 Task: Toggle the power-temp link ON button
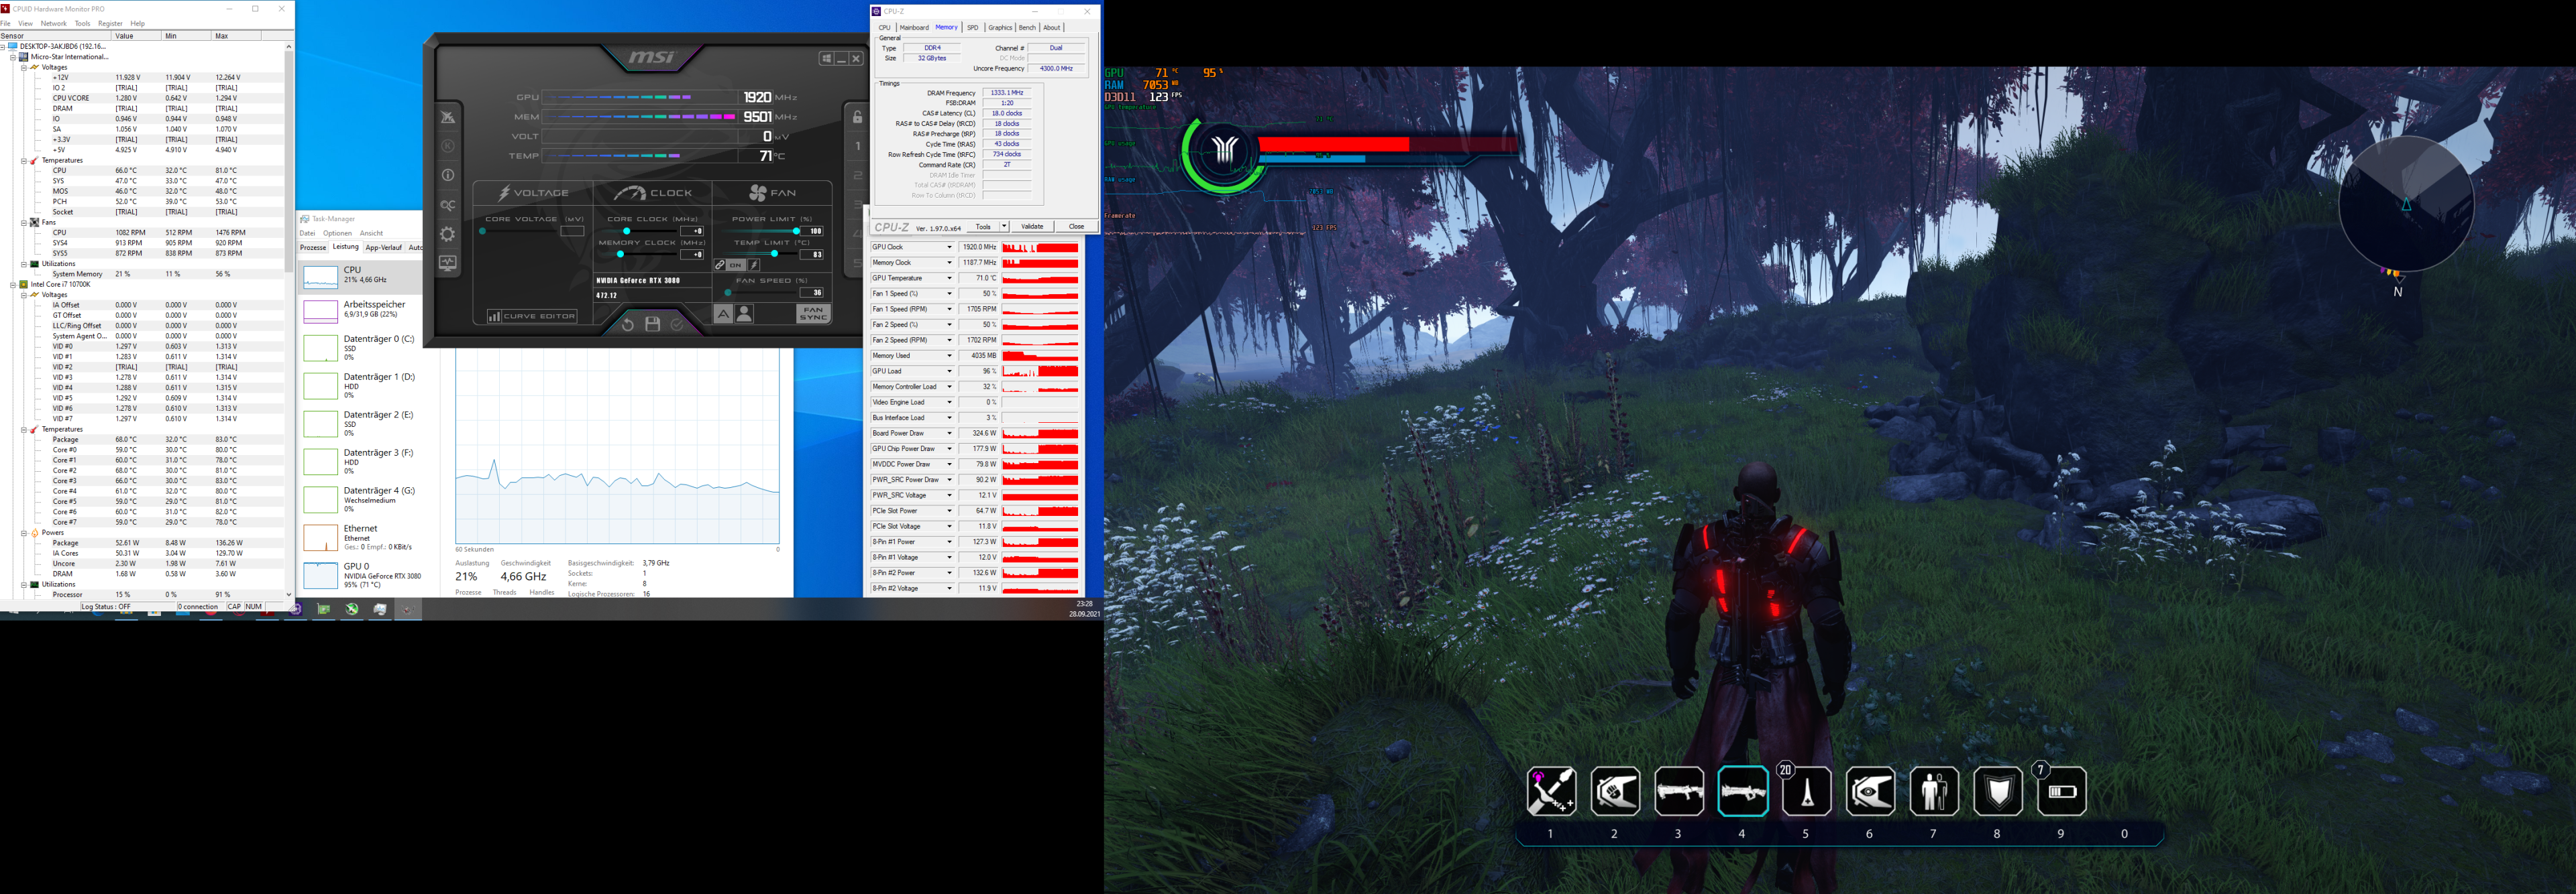[736, 265]
